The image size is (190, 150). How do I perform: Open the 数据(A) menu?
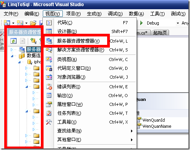click(x=136, y=14)
